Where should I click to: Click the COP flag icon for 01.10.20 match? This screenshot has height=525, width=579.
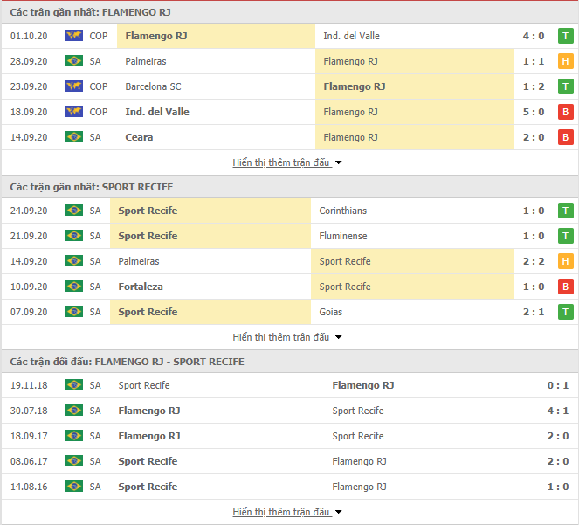click(74, 36)
